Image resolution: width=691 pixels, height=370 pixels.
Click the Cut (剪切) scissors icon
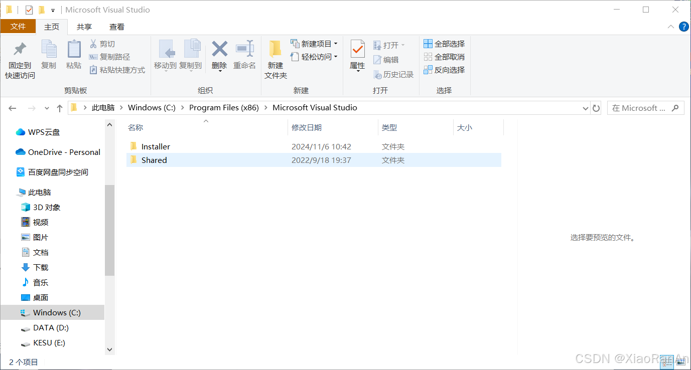93,44
